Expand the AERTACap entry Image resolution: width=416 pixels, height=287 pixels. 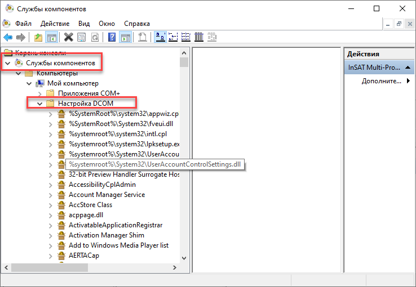point(50,256)
